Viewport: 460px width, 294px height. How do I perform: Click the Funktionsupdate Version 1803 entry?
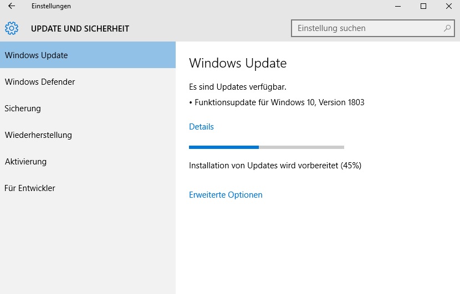click(x=277, y=102)
